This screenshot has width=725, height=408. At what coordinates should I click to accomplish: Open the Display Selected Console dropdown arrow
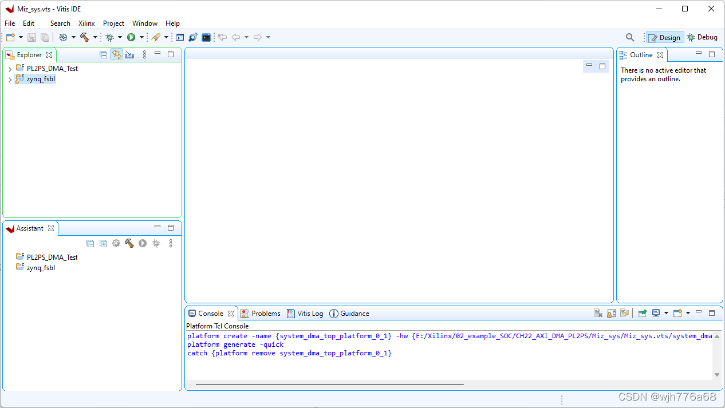[x=667, y=313]
